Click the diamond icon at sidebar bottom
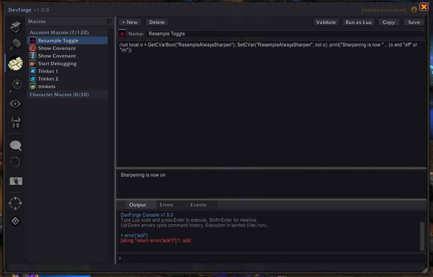 pyautogui.click(x=15, y=221)
